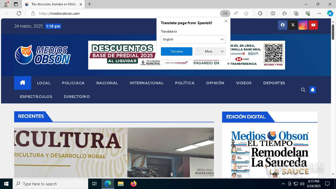Click the Edge icon on the taskbar
The width and height of the screenshot is (336, 189).
pyautogui.click(x=108, y=184)
